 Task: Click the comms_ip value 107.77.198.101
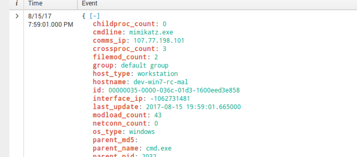[x=159, y=41]
